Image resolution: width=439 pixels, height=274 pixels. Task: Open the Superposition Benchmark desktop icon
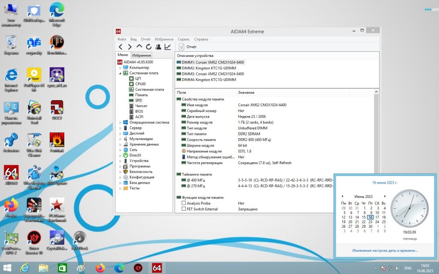tap(34, 210)
